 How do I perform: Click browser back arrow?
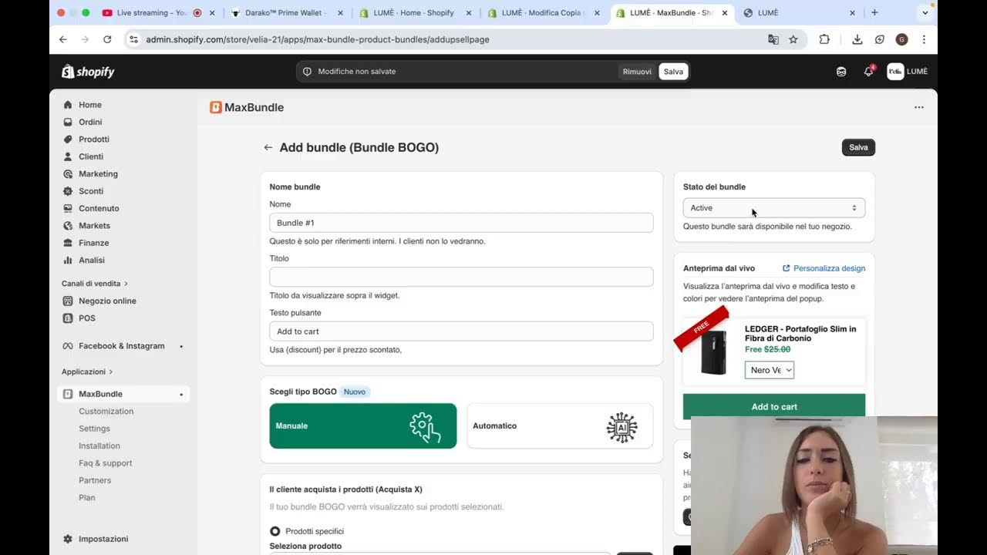[x=63, y=39]
